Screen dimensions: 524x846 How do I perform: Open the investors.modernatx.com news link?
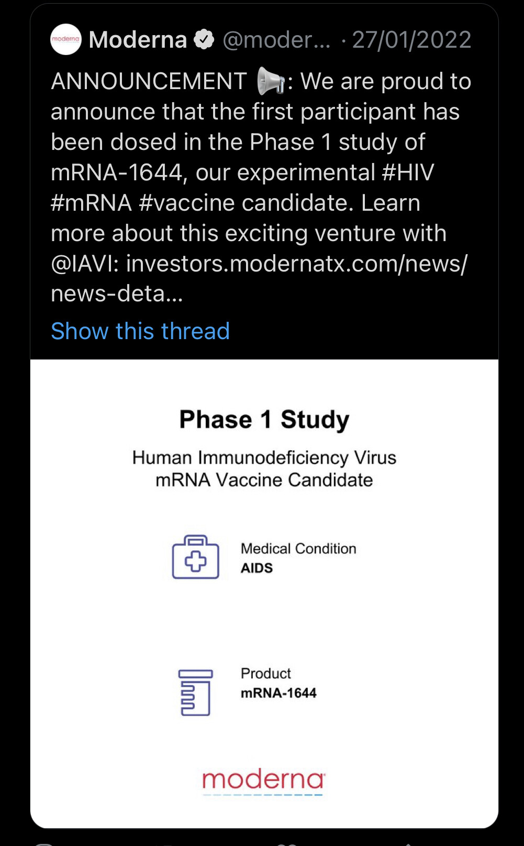296,264
